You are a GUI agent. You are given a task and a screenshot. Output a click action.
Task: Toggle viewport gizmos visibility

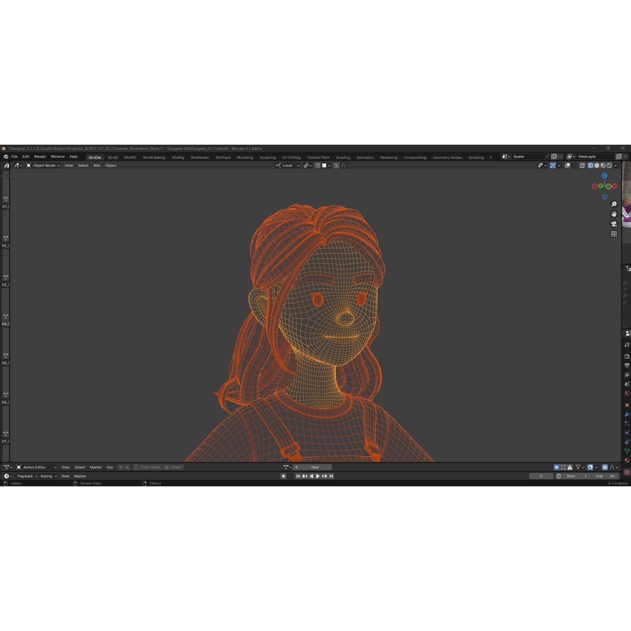pyautogui.click(x=553, y=165)
